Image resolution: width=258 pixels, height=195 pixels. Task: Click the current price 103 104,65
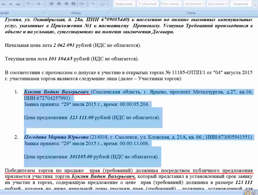click(61, 59)
